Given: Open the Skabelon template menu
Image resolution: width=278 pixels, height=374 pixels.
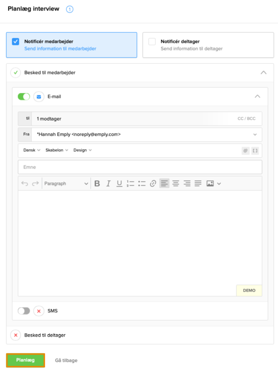Looking at the screenshot, I should [x=57, y=150].
